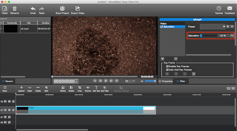Open the Recent tab
Image resolution: width=237 pixels, height=131 pixels.
[x=8, y=81]
